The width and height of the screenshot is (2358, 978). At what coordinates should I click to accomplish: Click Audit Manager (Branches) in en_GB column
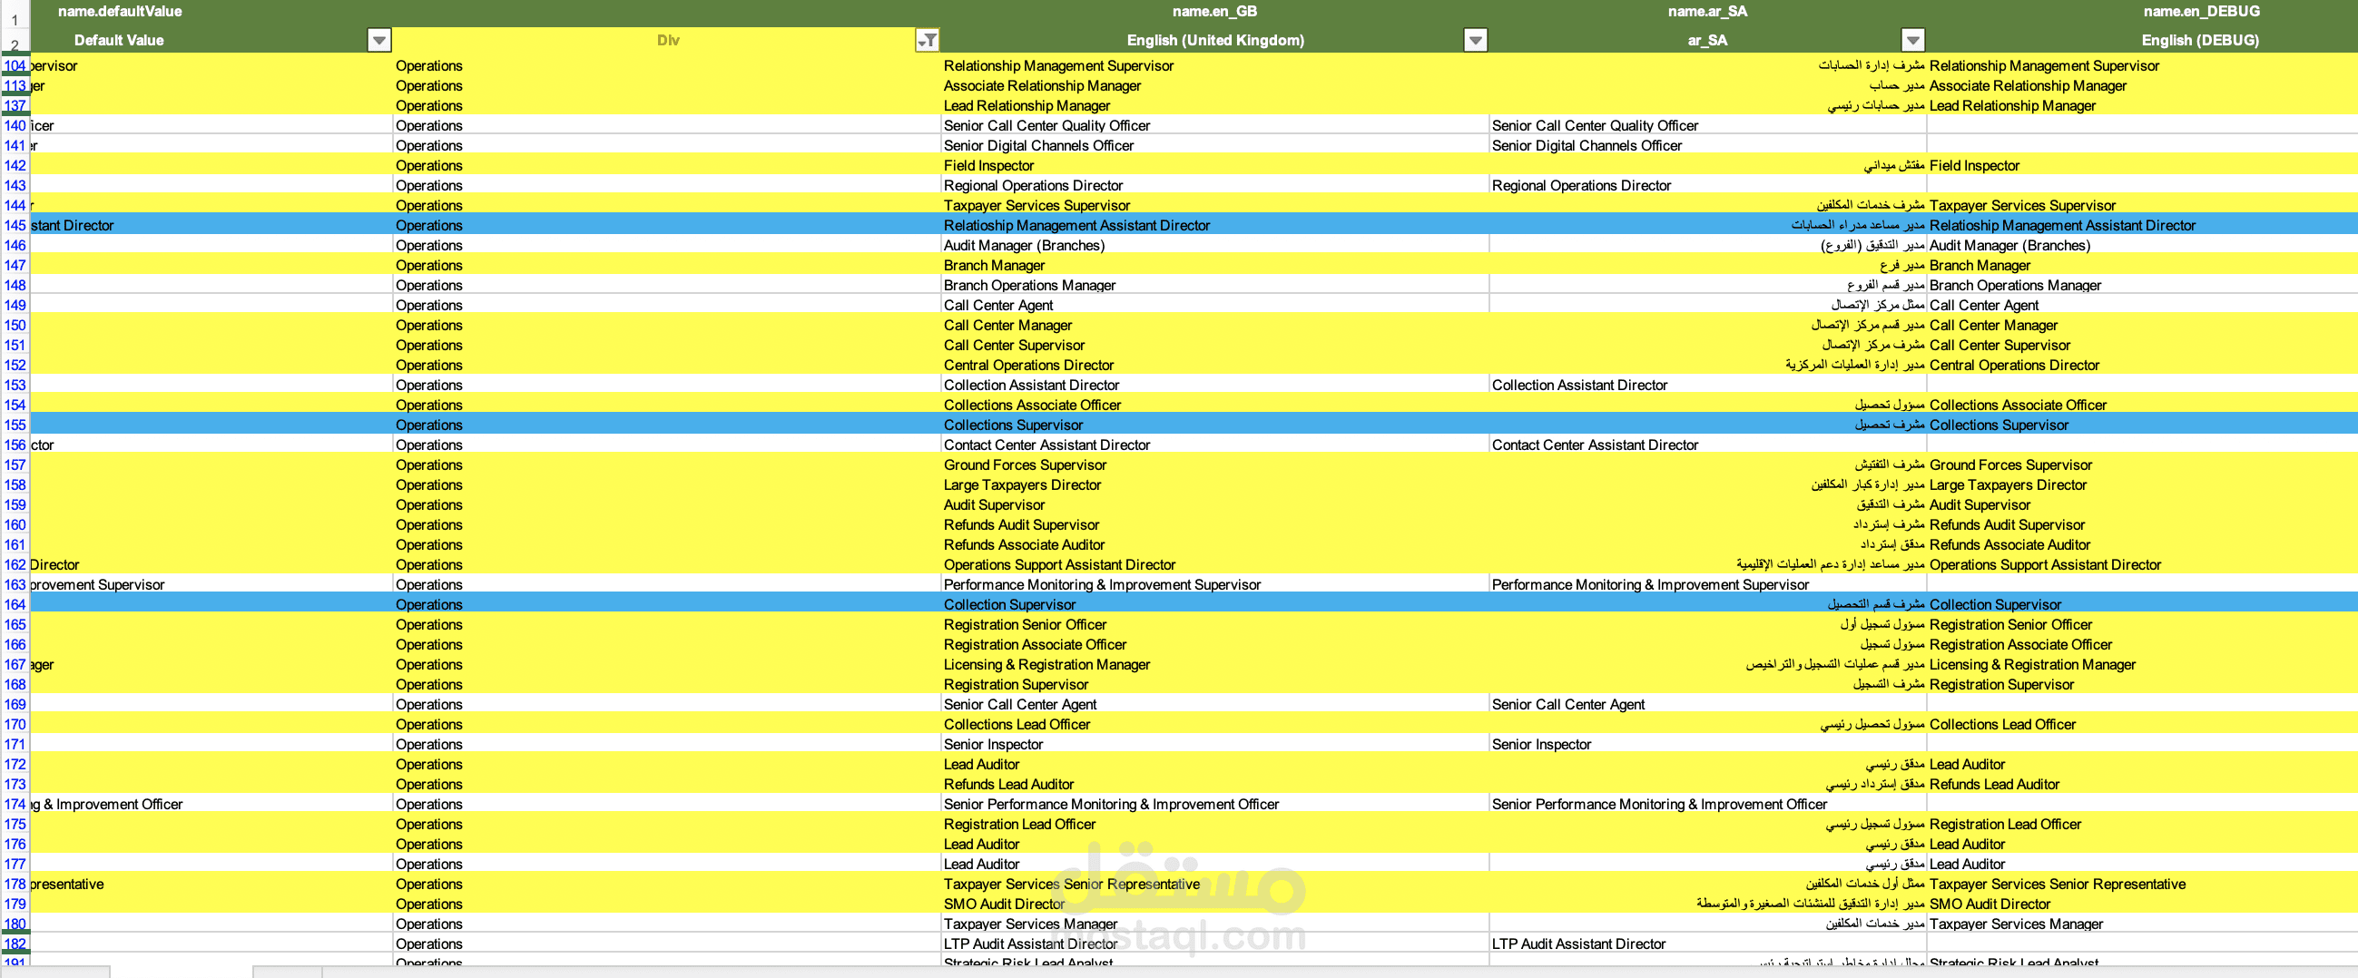tap(1024, 245)
